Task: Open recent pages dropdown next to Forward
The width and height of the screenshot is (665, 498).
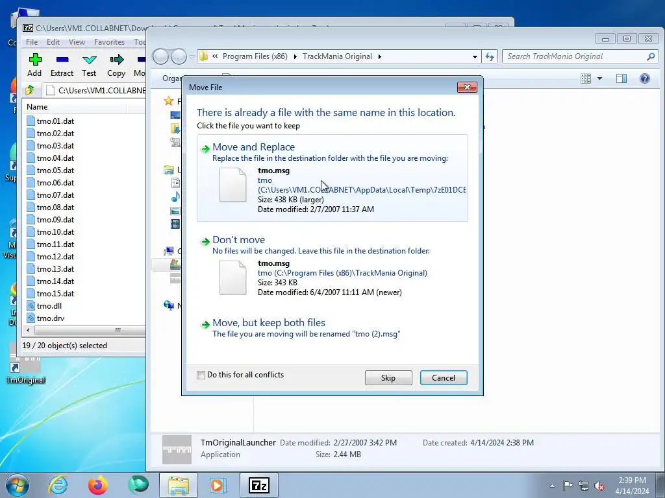Action: coord(192,57)
